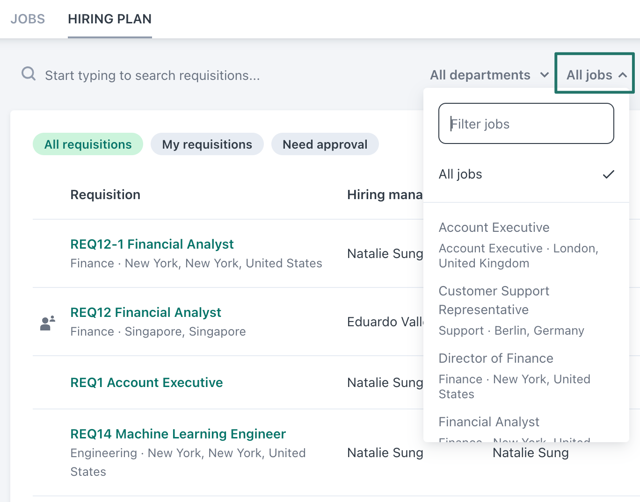Switch to the JOBS tab

coord(28,19)
